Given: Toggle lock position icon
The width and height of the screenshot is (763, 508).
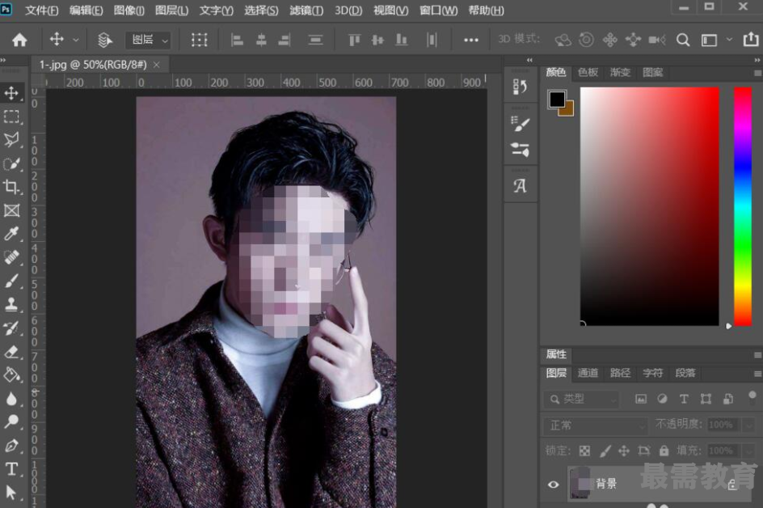Looking at the screenshot, I should [624, 451].
